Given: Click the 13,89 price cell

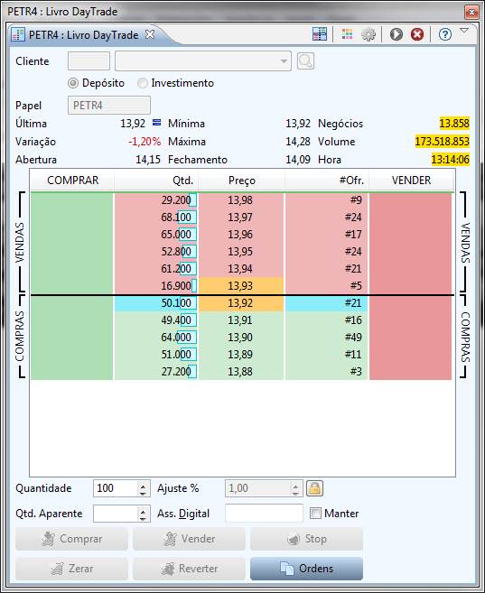Looking at the screenshot, I should click(241, 355).
